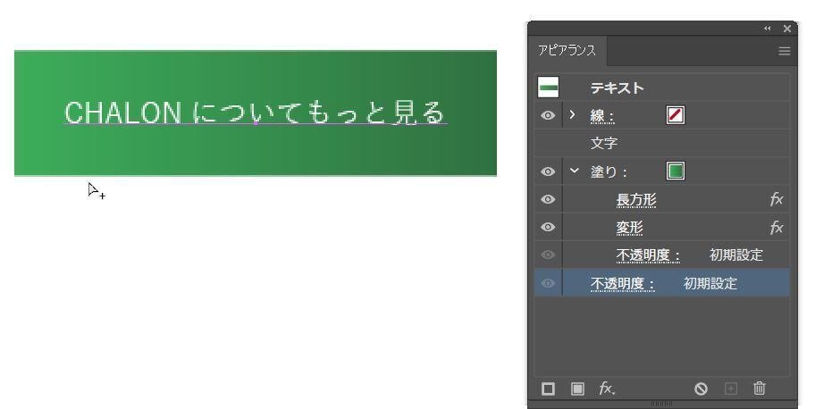This screenshot has height=409, width=815.
Task: Click the resize grip below the panel's bottom icons
Action: click(x=661, y=404)
